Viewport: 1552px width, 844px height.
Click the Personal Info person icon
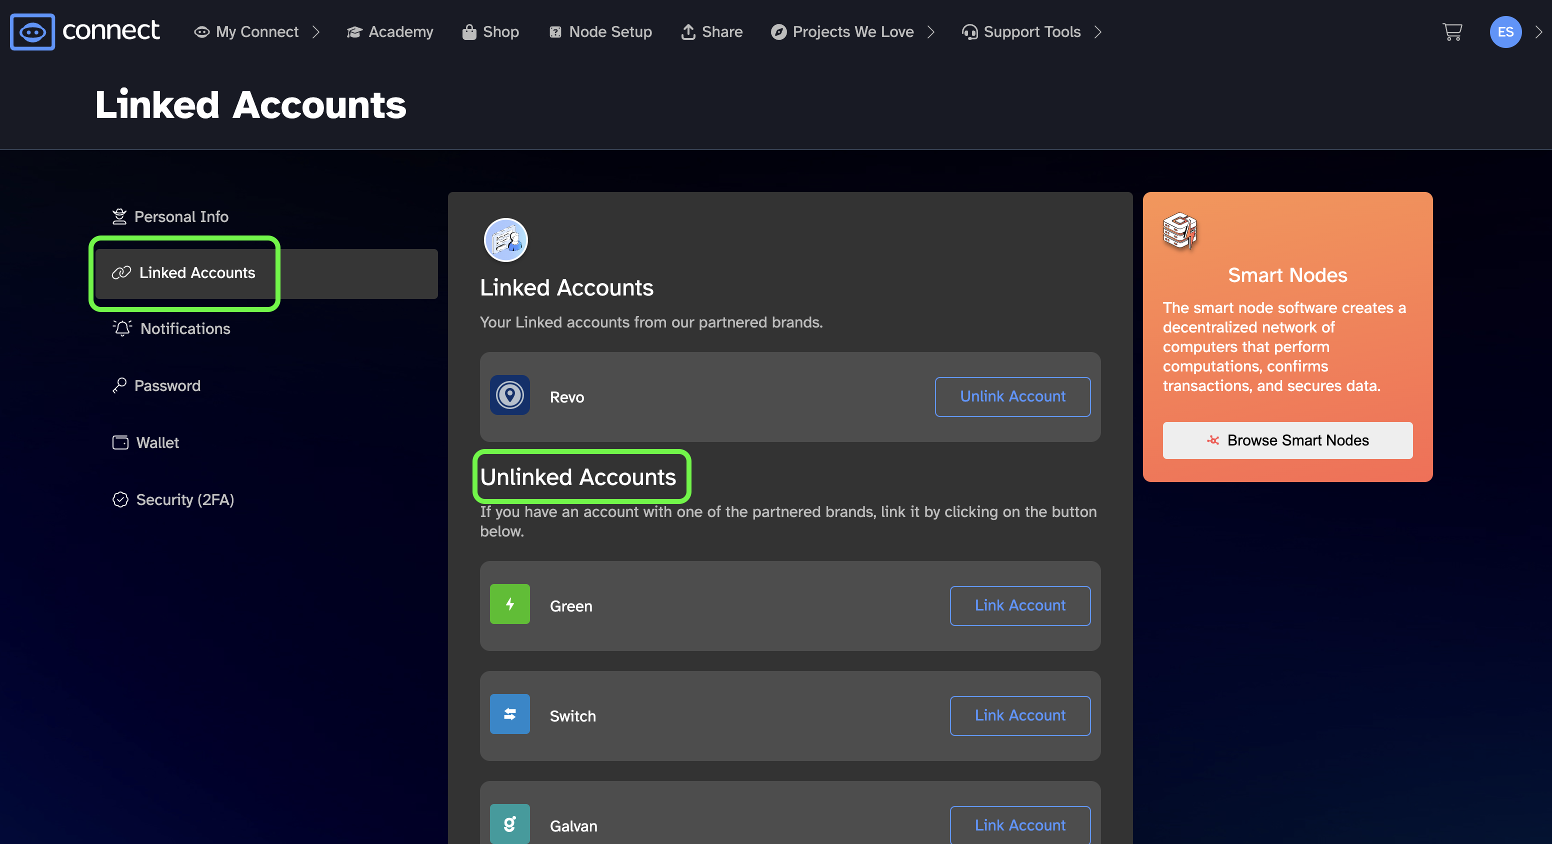click(119, 216)
